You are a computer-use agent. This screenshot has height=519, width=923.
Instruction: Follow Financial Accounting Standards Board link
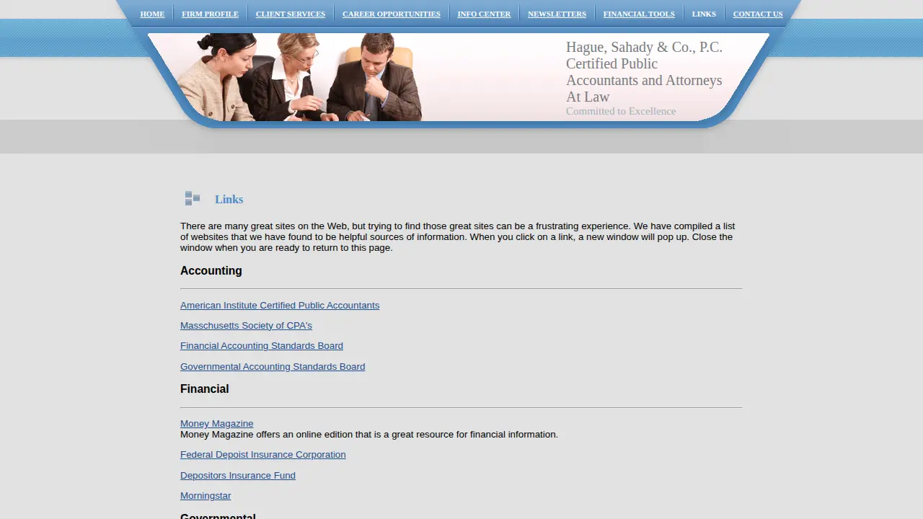(x=262, y=346)
